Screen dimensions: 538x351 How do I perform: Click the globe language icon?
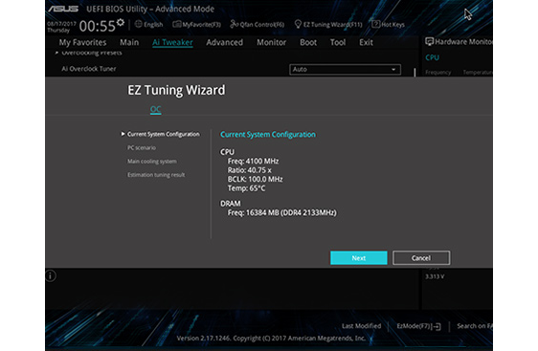[x=139, y=24]
